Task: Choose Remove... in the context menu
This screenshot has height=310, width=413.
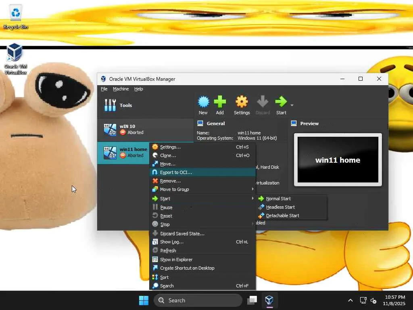Action: (x=202, y=181)
